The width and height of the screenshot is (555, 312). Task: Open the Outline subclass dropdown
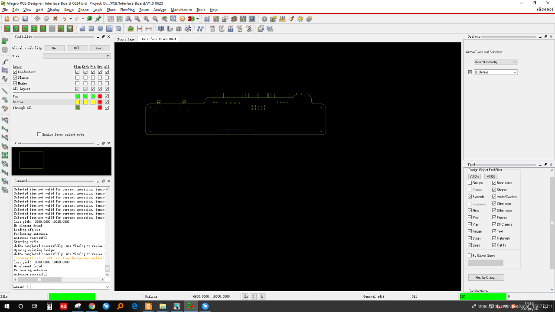495,72
